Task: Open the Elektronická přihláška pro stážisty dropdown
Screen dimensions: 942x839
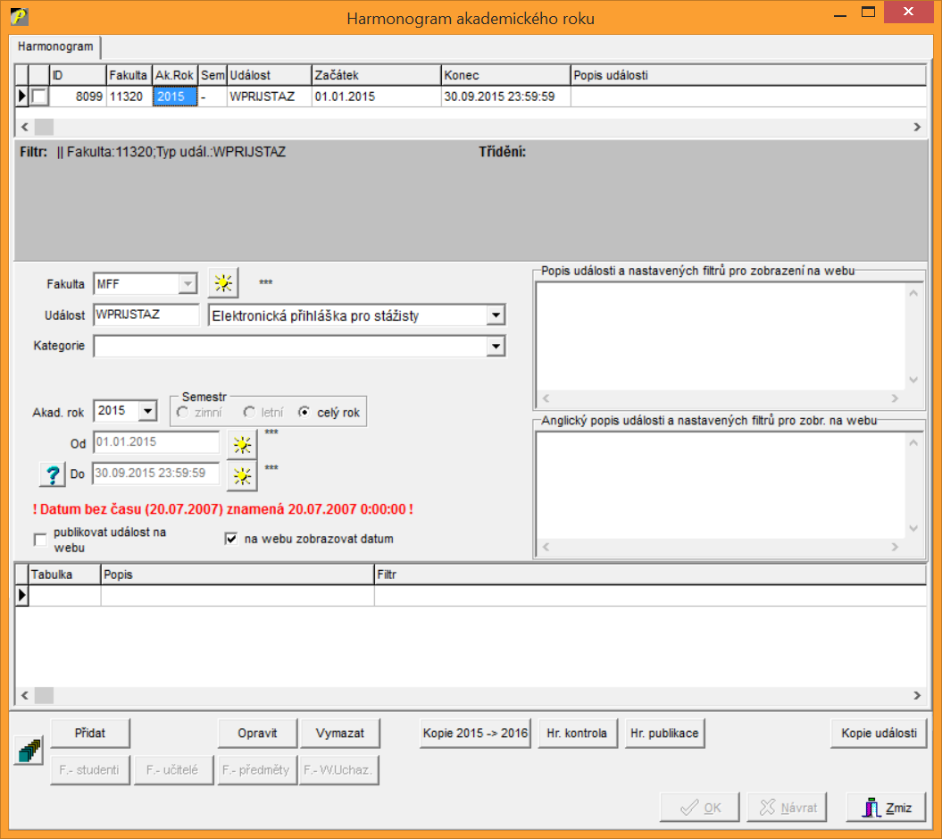Action: click(x=496, y=315)
